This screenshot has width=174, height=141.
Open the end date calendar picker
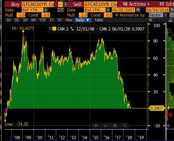[172, 10]
